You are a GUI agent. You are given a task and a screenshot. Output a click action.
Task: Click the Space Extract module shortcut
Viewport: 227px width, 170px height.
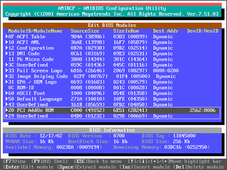(87, 167)
